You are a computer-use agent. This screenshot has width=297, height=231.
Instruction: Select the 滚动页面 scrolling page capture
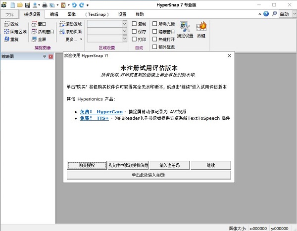click(x=70, y=32)
